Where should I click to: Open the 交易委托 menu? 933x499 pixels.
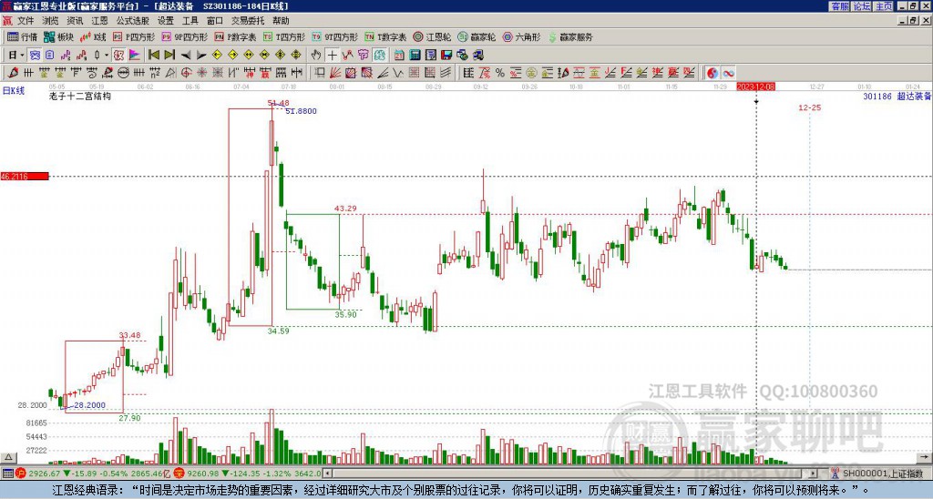248,21
